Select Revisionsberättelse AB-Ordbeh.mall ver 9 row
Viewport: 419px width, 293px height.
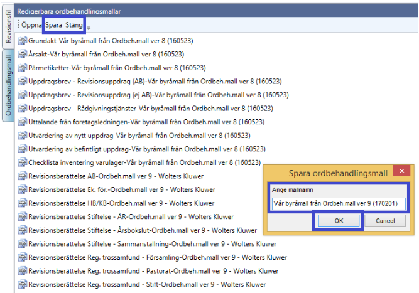[x=116, y=176]
